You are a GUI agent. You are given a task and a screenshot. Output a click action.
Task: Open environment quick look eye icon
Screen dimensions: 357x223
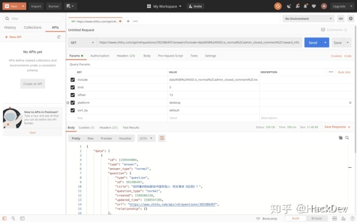(x=341, y=19)
